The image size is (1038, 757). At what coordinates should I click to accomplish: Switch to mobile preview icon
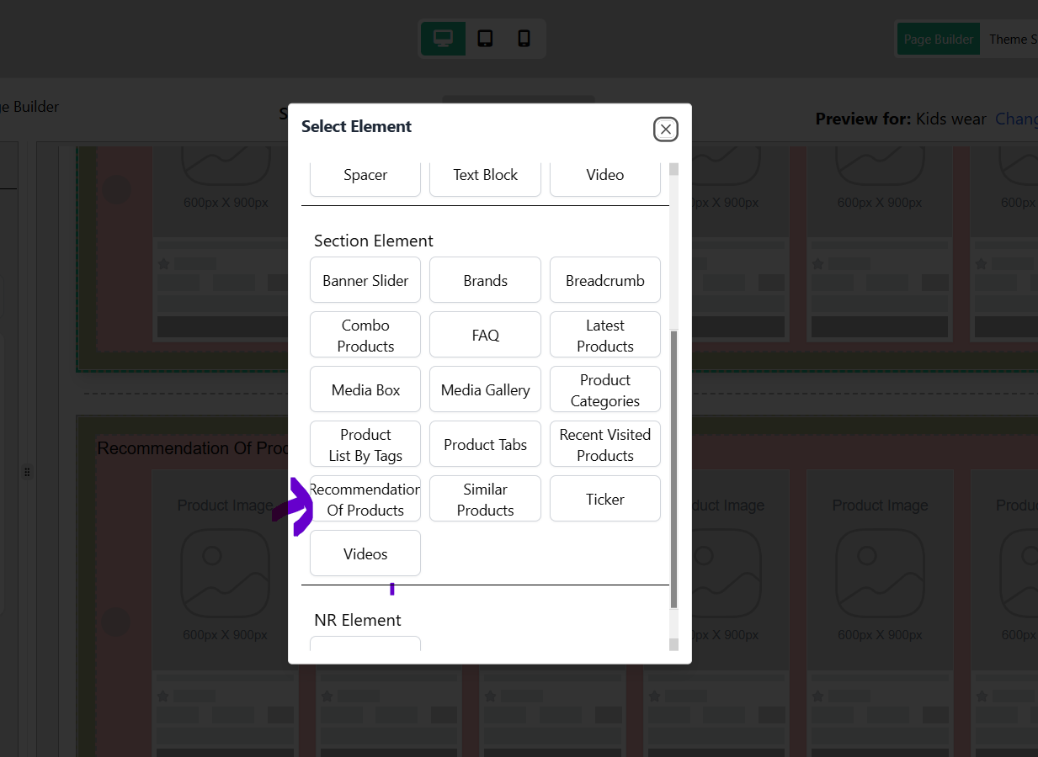[524, 39]
